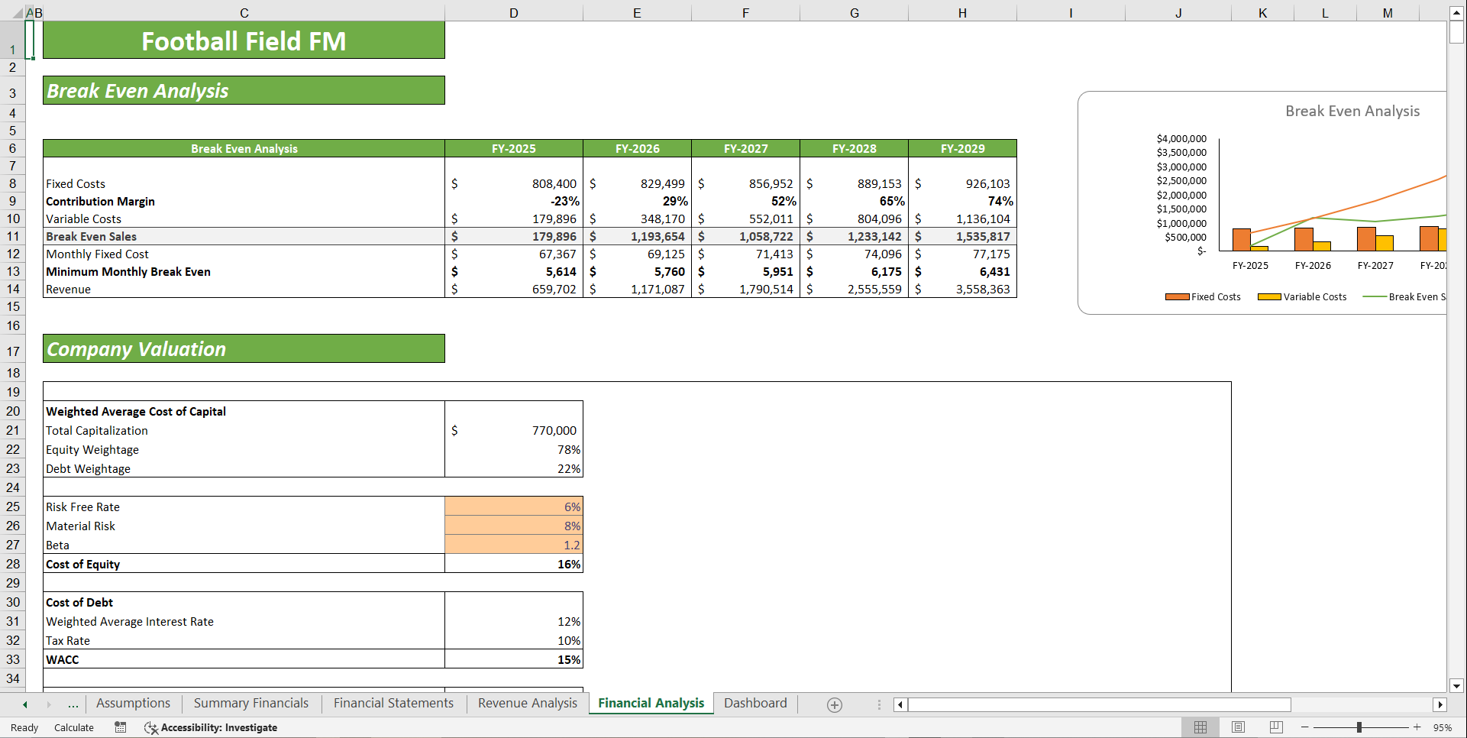Click the macro recording icon in status bar

tap(120, 727)
